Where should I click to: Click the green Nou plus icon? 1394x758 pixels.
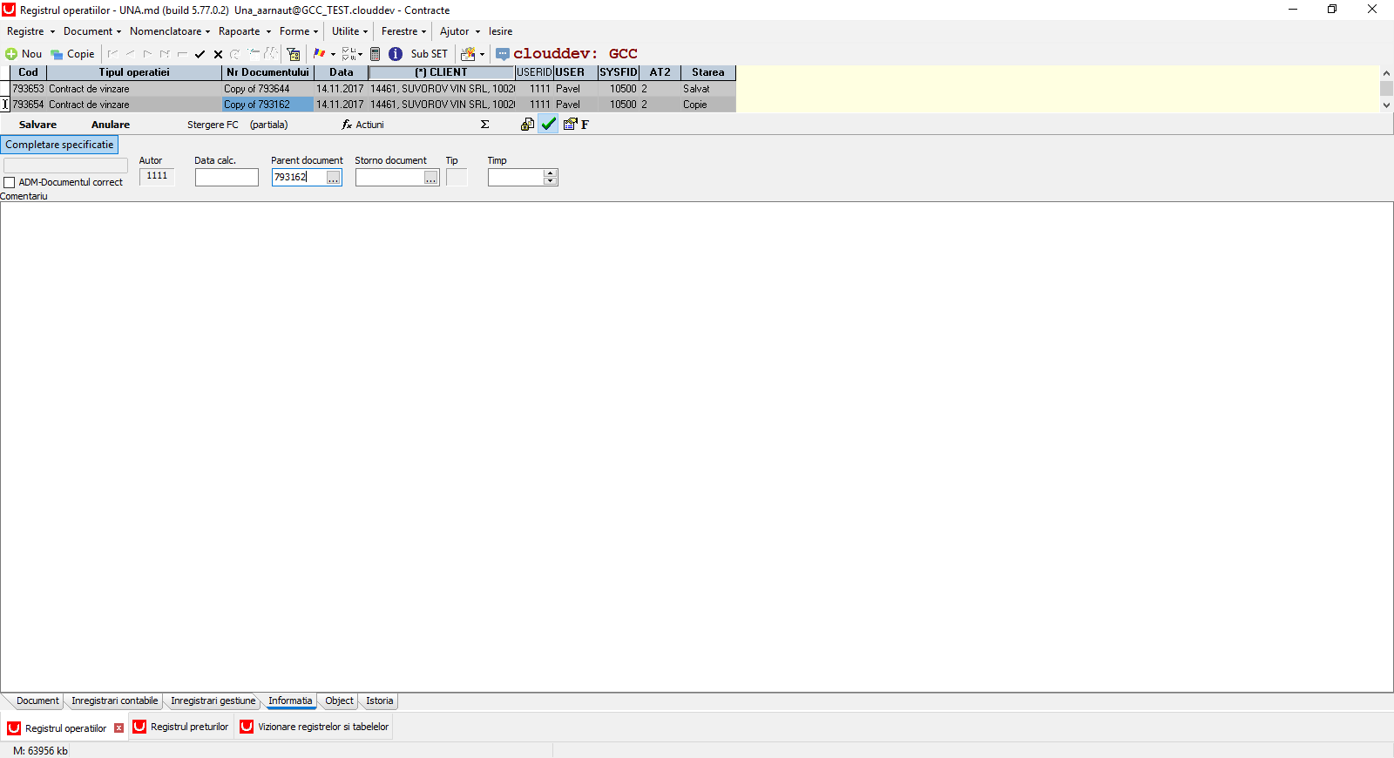point(11,54)
